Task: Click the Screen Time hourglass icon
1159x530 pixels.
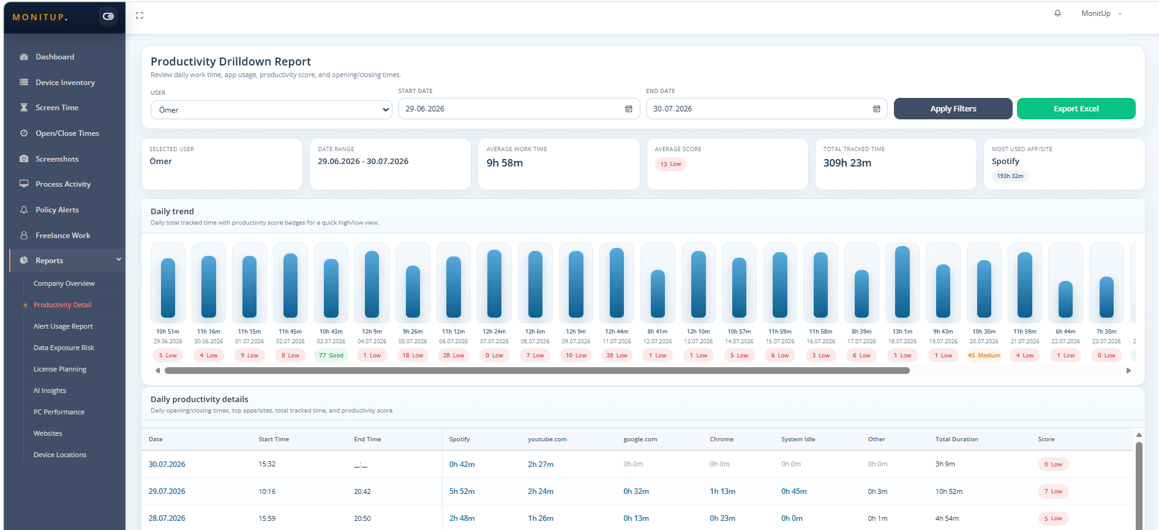Action: (24, 108)
